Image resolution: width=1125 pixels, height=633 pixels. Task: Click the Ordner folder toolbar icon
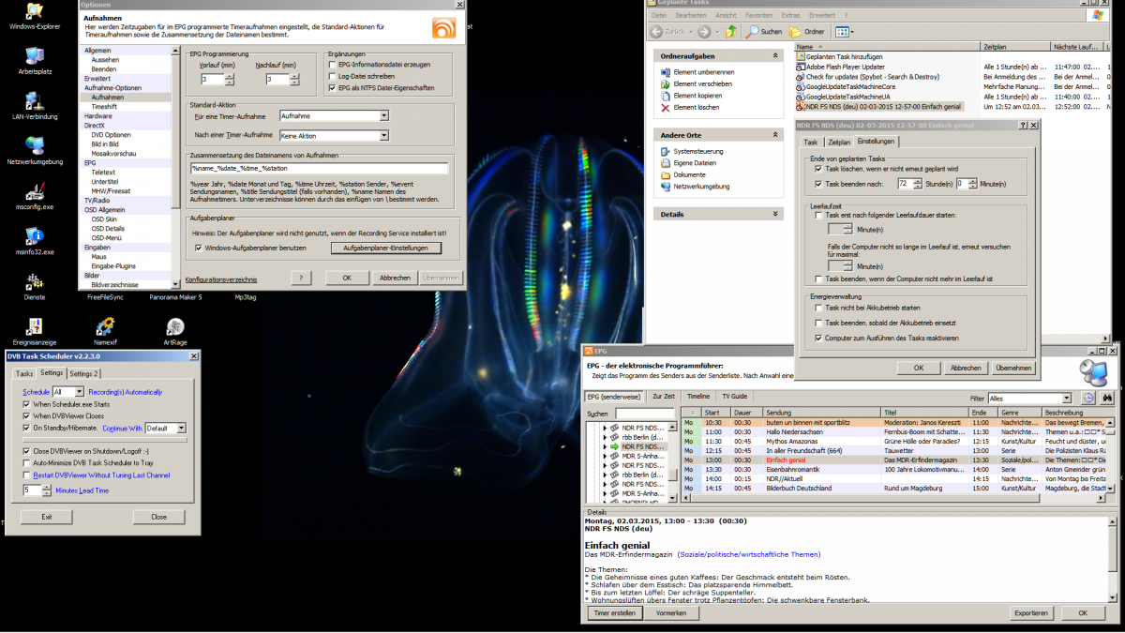pos(796,32)
